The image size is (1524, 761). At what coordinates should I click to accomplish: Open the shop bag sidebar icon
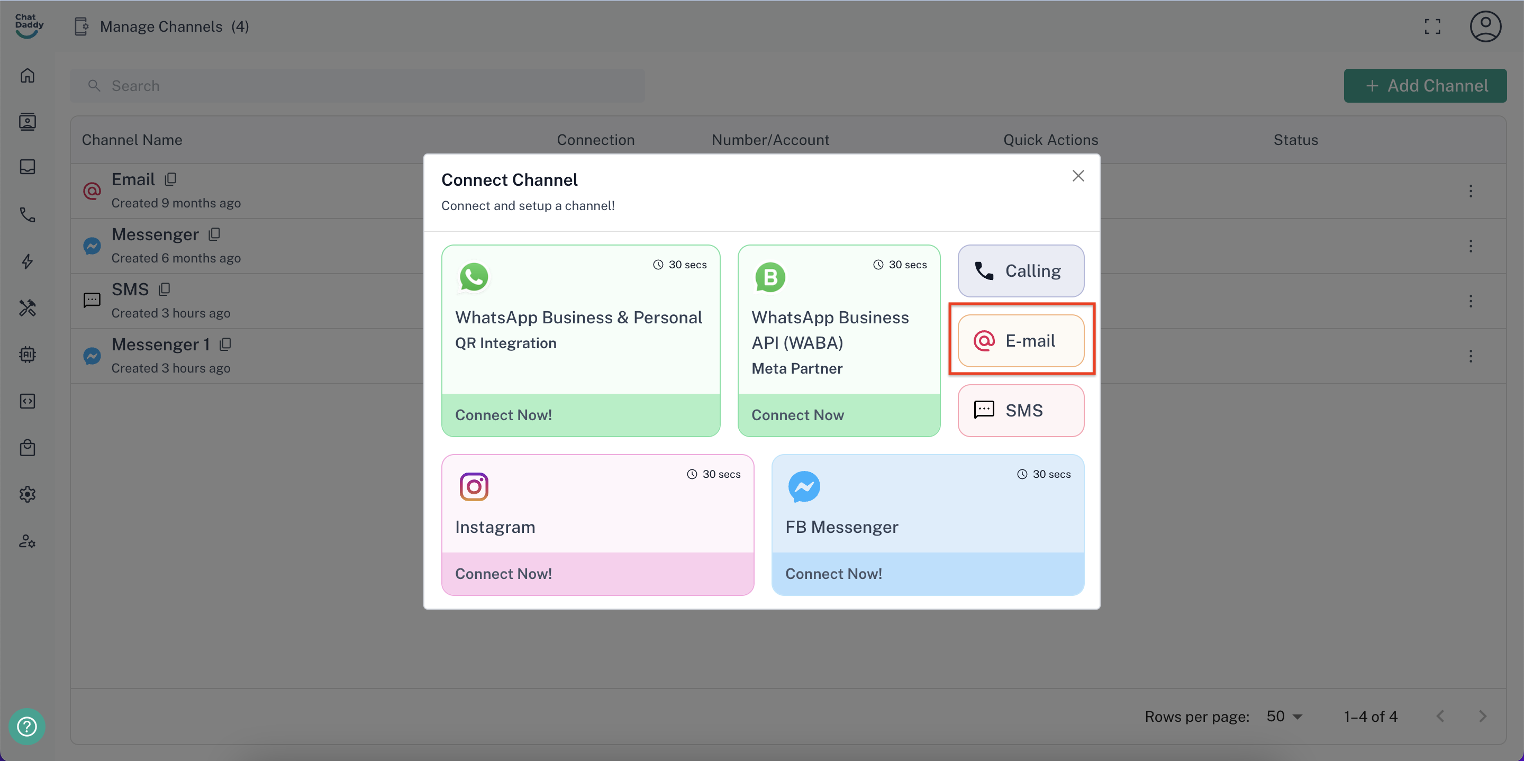[x=27, y=448]
